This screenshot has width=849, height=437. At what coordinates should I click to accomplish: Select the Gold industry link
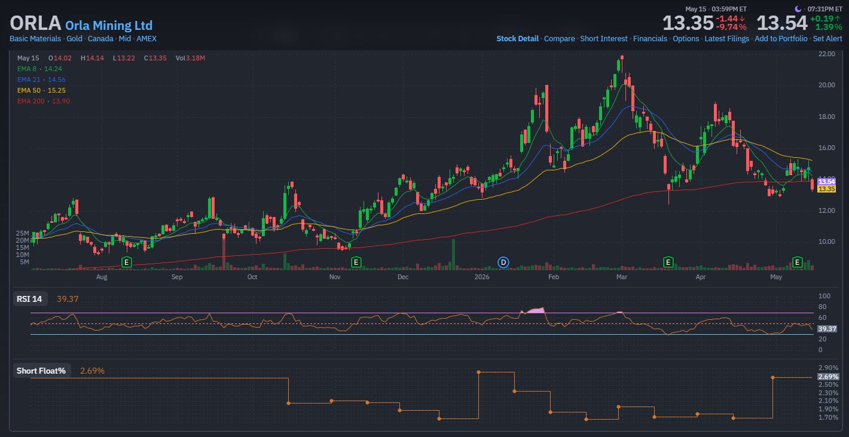click(x=74, y=38)
